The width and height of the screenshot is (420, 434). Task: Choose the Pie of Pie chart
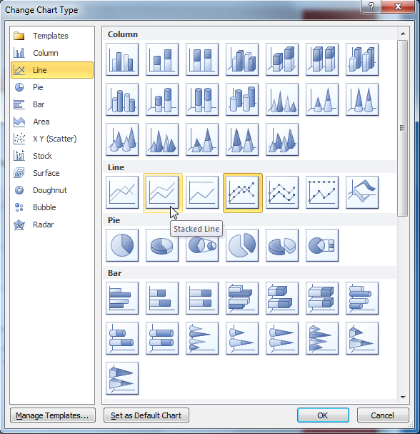click(202, 245)
